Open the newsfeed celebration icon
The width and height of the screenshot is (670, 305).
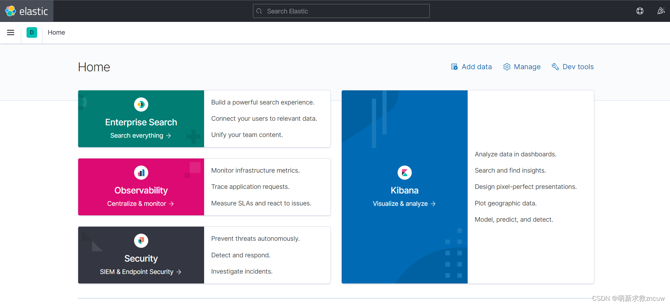coord(661,11)
